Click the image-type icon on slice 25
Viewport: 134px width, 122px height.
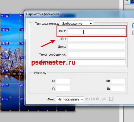coord(7,57)
